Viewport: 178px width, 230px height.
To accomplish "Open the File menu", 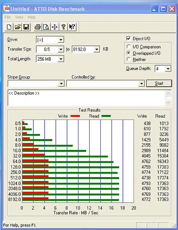I will (8, 17).
